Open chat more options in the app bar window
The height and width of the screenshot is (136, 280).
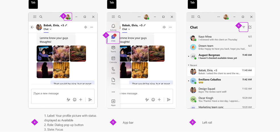tap(170, 27)
